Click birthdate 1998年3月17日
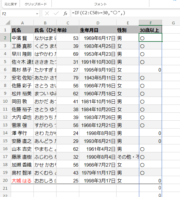This screenshot has height=197, width=180. pos(98,180)
